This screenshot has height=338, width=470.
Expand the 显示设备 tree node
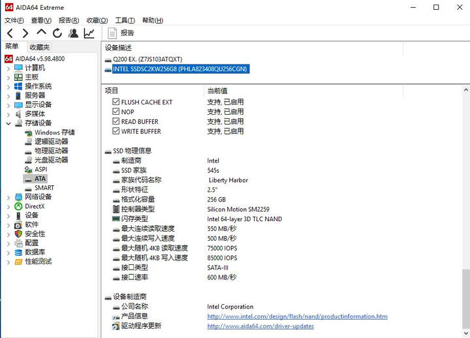[x=8, y=106]
